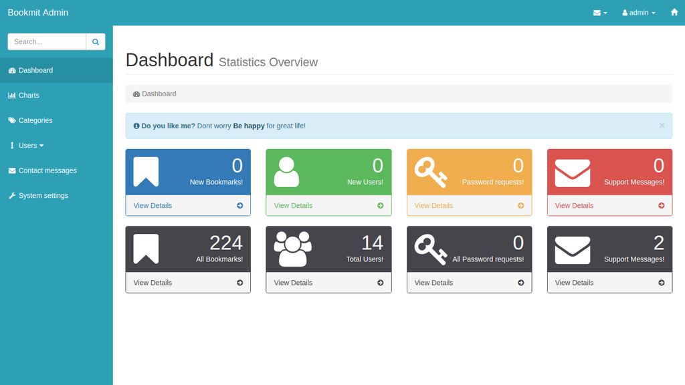
Task: Open Dashboard in the sidebar
Action: (x=56, y=70)
